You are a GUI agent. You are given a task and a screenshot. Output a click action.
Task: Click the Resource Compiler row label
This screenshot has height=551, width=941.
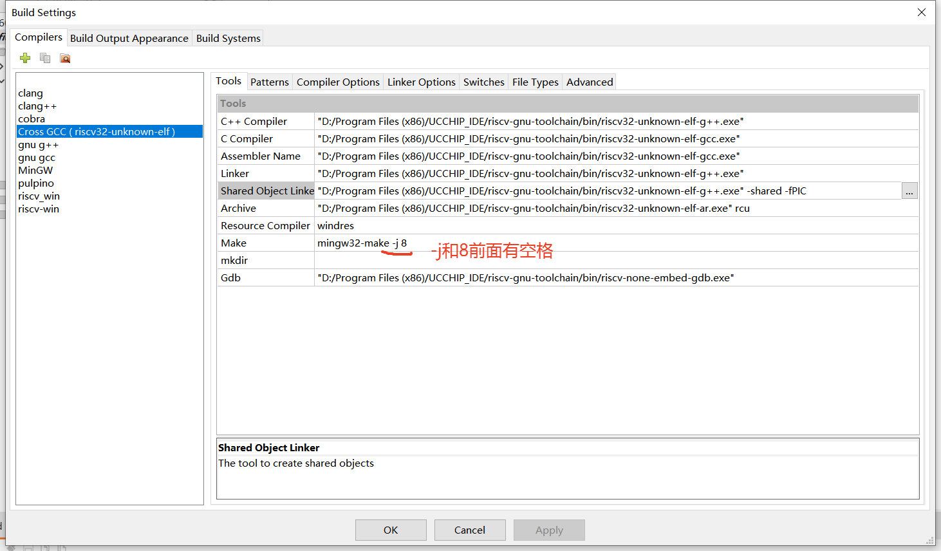(x=266, y=225)
